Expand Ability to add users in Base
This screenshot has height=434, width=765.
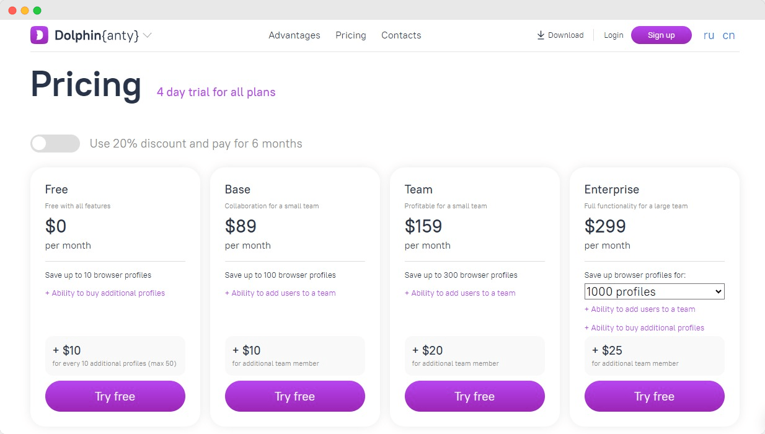(280, 293)
